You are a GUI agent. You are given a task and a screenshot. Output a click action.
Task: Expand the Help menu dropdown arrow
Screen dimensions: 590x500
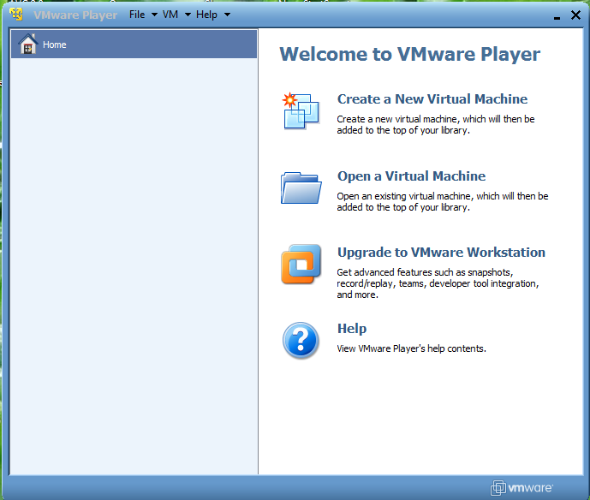pyautogui.click(x=227, y=15)
